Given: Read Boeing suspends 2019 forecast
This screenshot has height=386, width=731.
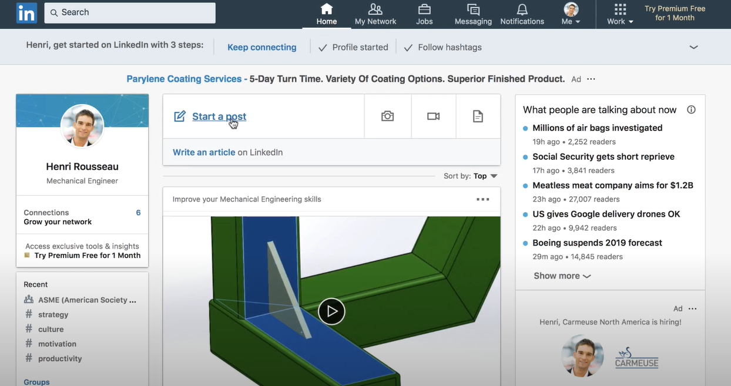Looking at the screenshot, I should point(597,243).
